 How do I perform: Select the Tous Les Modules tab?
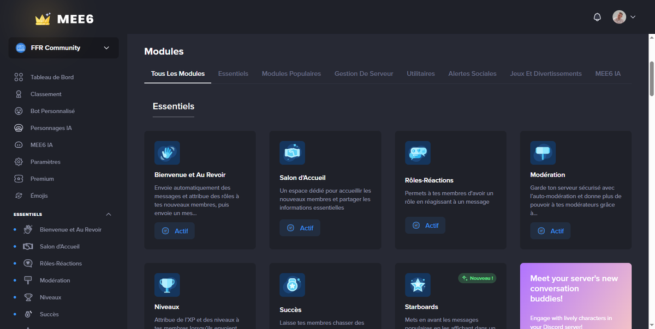point(178,74)
